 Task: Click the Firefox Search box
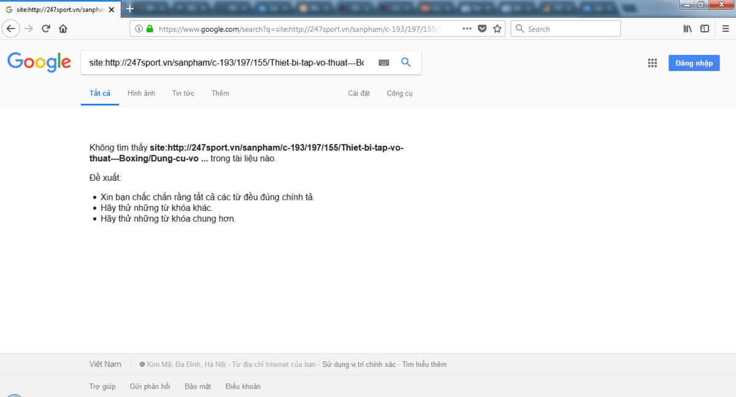[x=565, y=29]
